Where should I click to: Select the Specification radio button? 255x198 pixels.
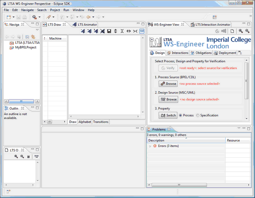click(198, 115)
